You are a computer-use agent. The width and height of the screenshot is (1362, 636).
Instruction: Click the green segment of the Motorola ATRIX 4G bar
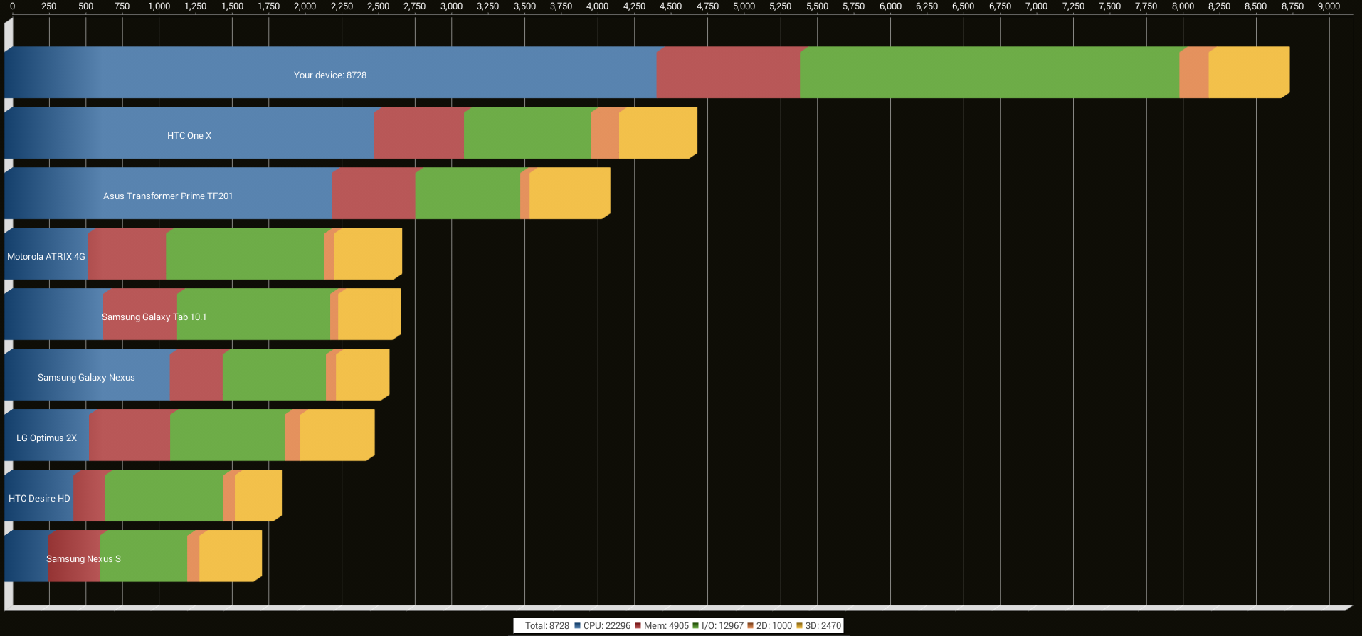245,254
